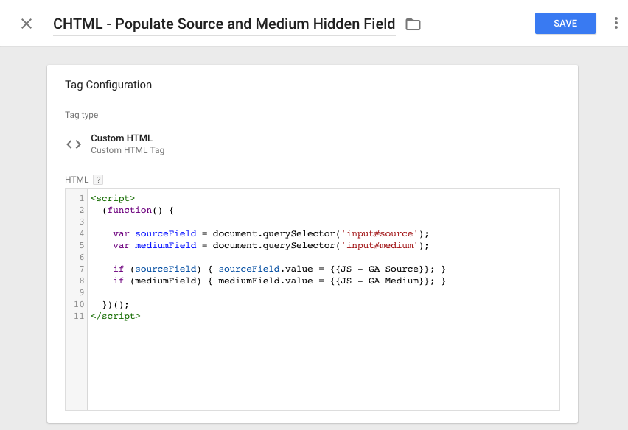The height and width of the screenshot is (430, 628).
Task: Click line number 11 in gutter
Action: tap(79, 316)
